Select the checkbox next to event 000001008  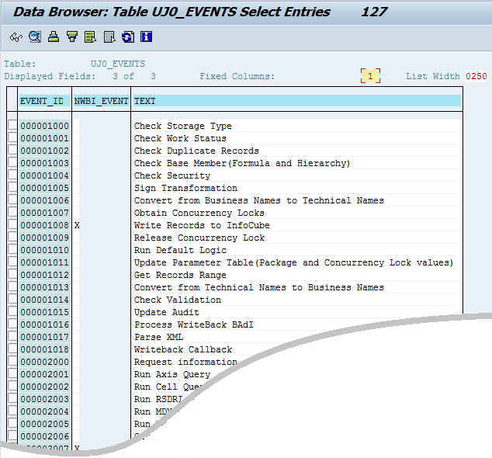pyautogui.click(x=12, y=225)
